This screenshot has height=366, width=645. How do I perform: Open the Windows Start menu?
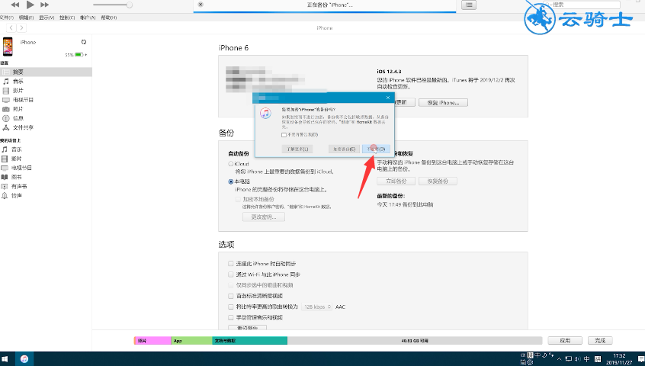coord(5,359)
